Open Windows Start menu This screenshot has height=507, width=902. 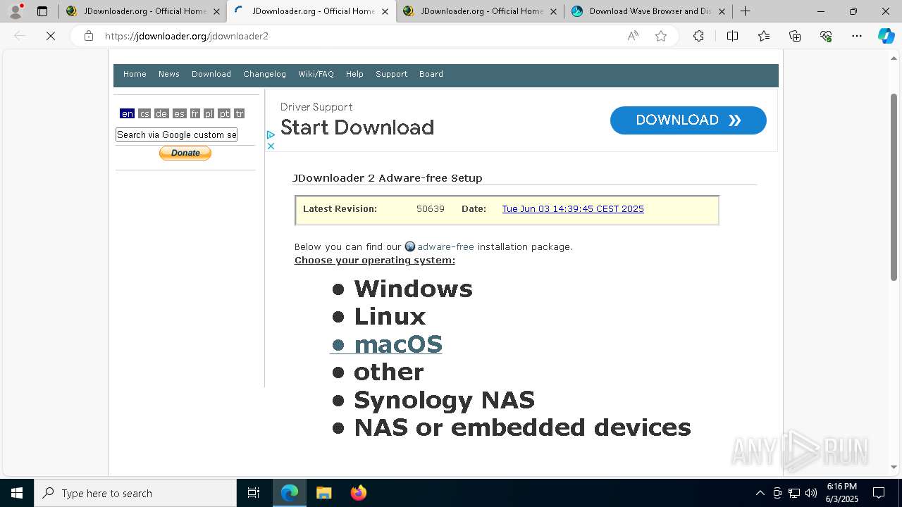pyautogui.click(x=17, y=493)
